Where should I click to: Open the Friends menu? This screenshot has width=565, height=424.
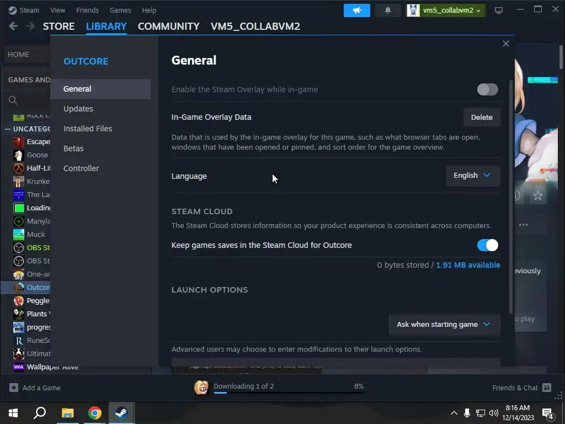(x=88, y=10)
